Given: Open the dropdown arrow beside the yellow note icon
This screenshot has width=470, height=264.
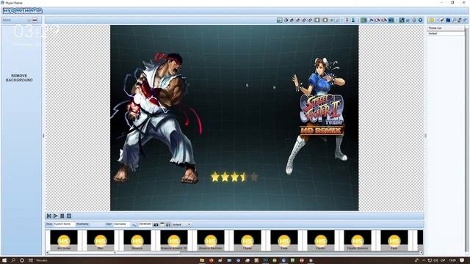Looking at the screenshot, I should (437, 20).
